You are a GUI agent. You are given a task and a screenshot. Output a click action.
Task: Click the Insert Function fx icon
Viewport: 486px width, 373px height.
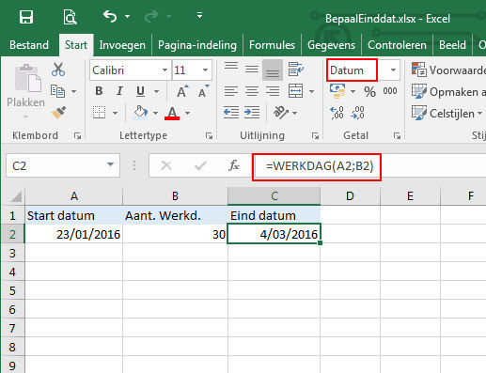234,165
